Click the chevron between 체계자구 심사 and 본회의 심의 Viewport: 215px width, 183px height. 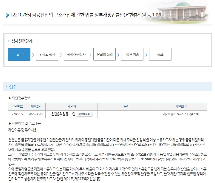coord(90,55)
